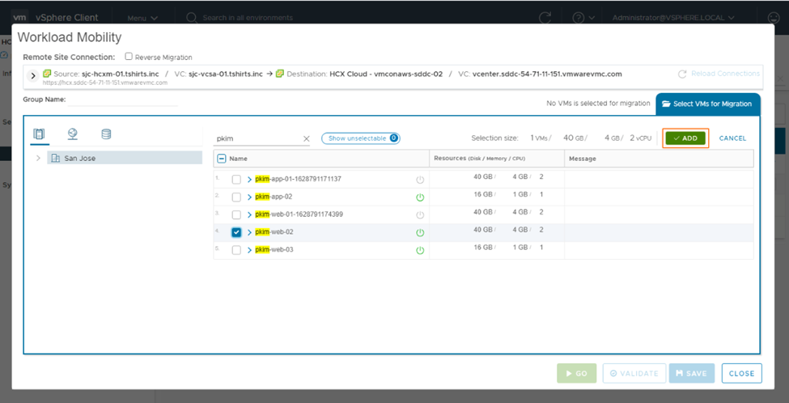Uncheck the pkim-web-02 VM checkbox

click(x=236, y=232)
